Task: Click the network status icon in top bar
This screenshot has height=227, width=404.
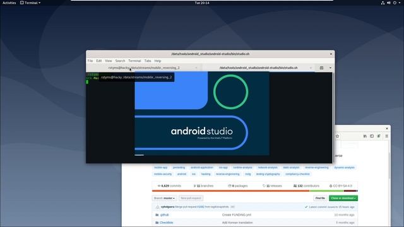Action: (383, 3)
